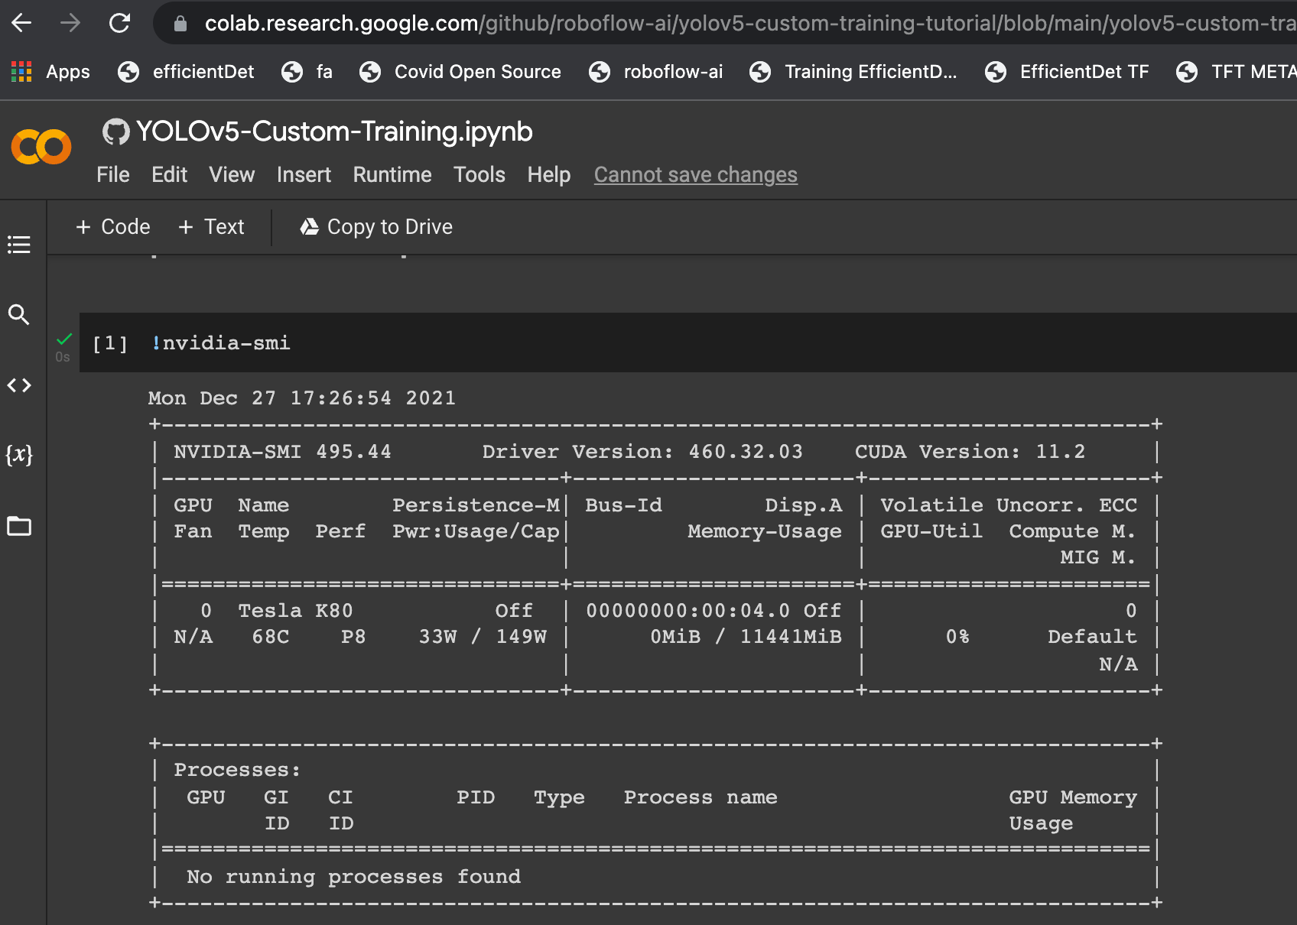Open the Tools menu
1297x925 pixels.
(479, 175)
